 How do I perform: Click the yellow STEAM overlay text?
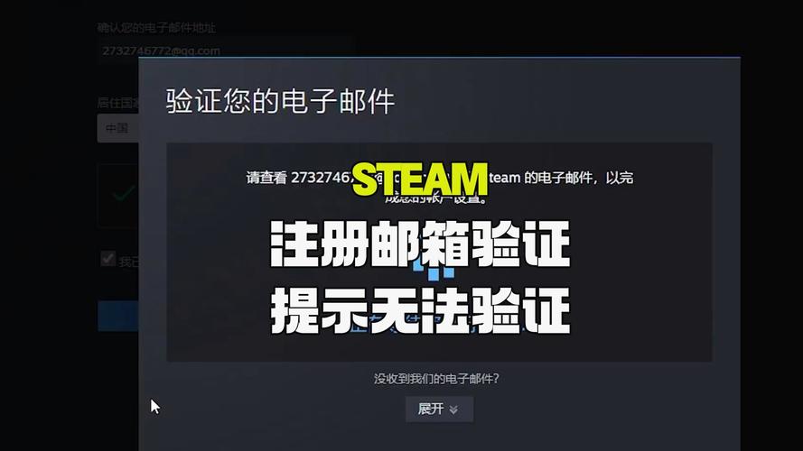(420, 180)
